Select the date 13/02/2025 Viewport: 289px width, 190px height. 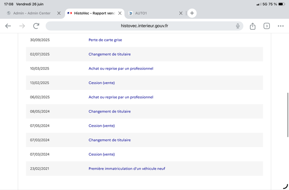pyautogui.click(x=40, y=83)
